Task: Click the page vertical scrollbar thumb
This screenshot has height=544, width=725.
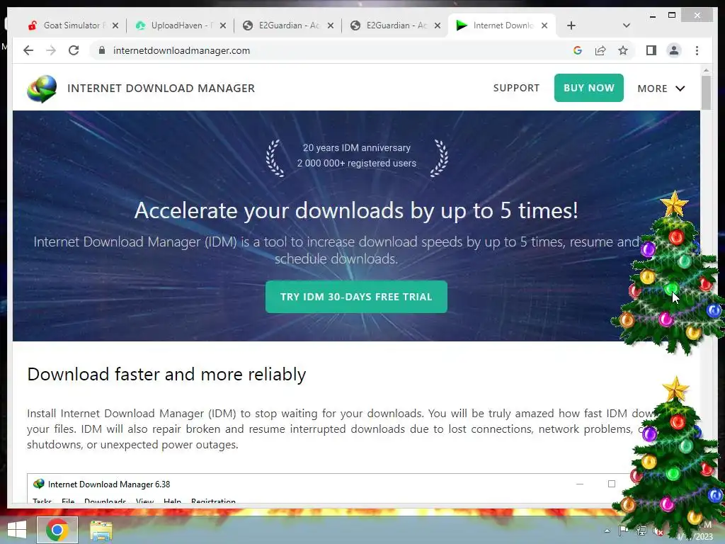Action: tap(706, 92)
